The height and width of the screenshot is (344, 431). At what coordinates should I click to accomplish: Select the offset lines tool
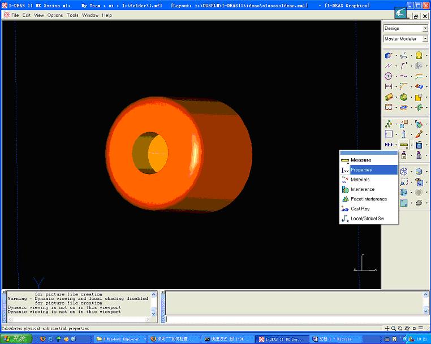[419, 76]
